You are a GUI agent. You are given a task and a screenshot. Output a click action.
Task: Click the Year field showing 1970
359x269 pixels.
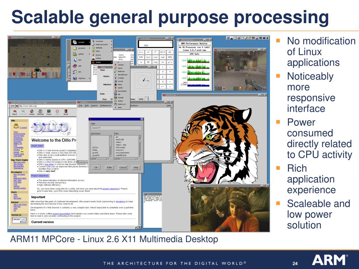tap(141, 99)
